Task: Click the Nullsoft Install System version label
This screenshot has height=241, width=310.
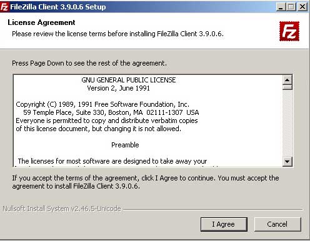Action: [x=62, y=209]
